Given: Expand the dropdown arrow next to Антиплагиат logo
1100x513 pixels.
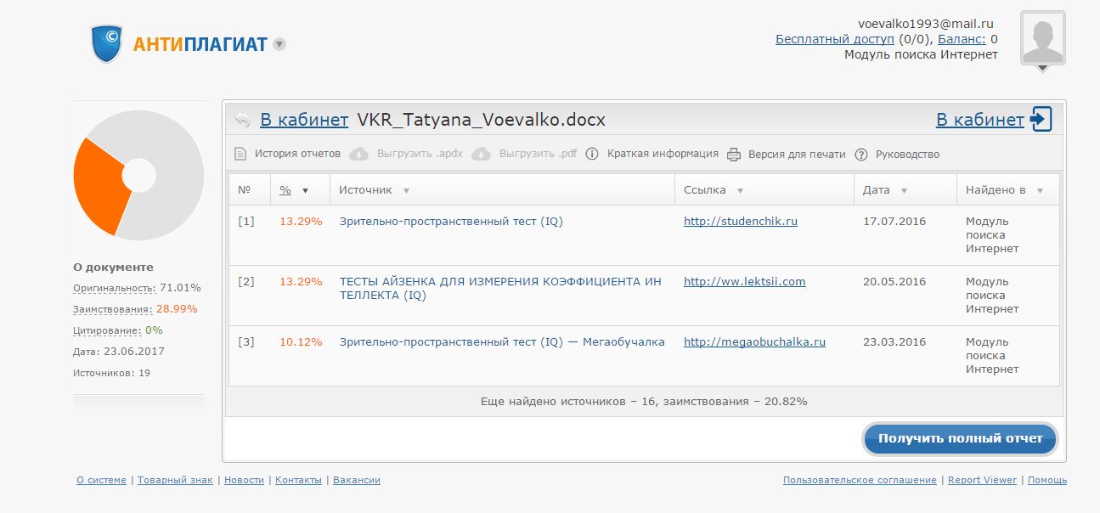Looking at the screenshot, I should click(x=279, y=44).
